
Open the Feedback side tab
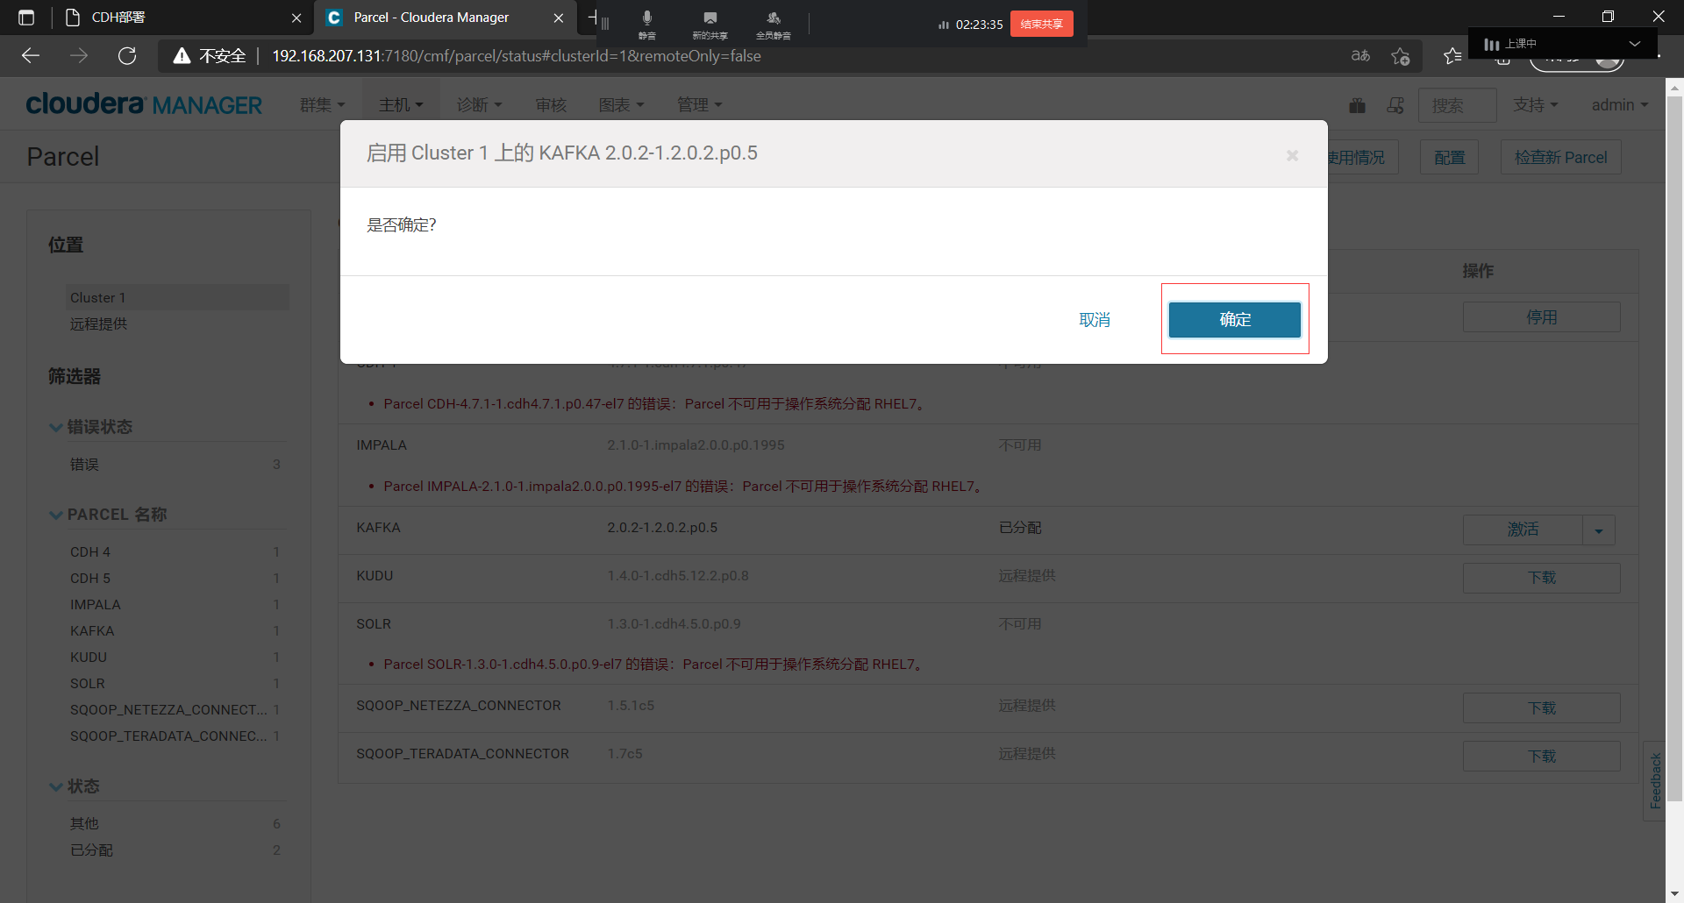(1655, 780)
